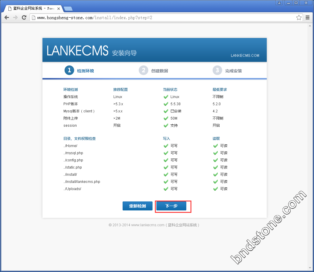
Task: Select step 2 创建数据
Action: coord(153,71)
